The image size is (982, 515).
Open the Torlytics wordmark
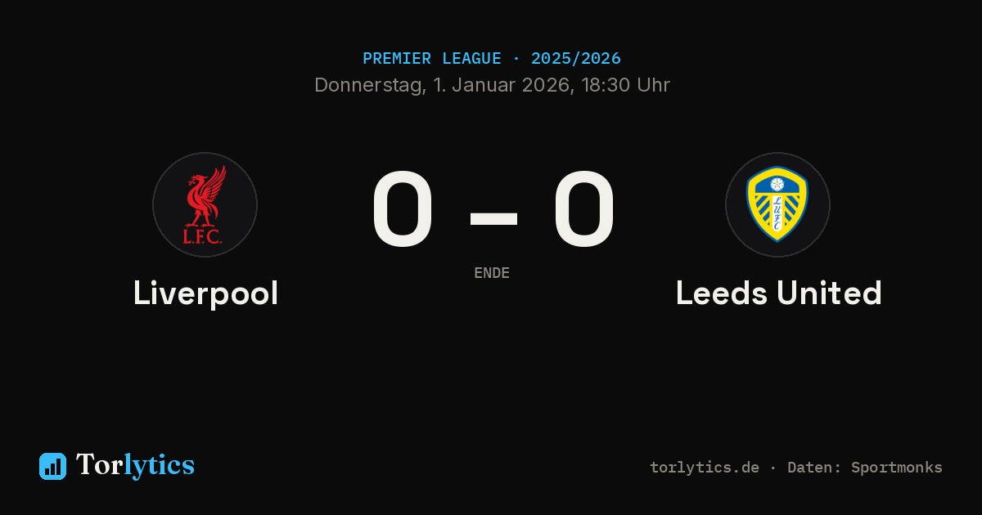click(135, 465)
